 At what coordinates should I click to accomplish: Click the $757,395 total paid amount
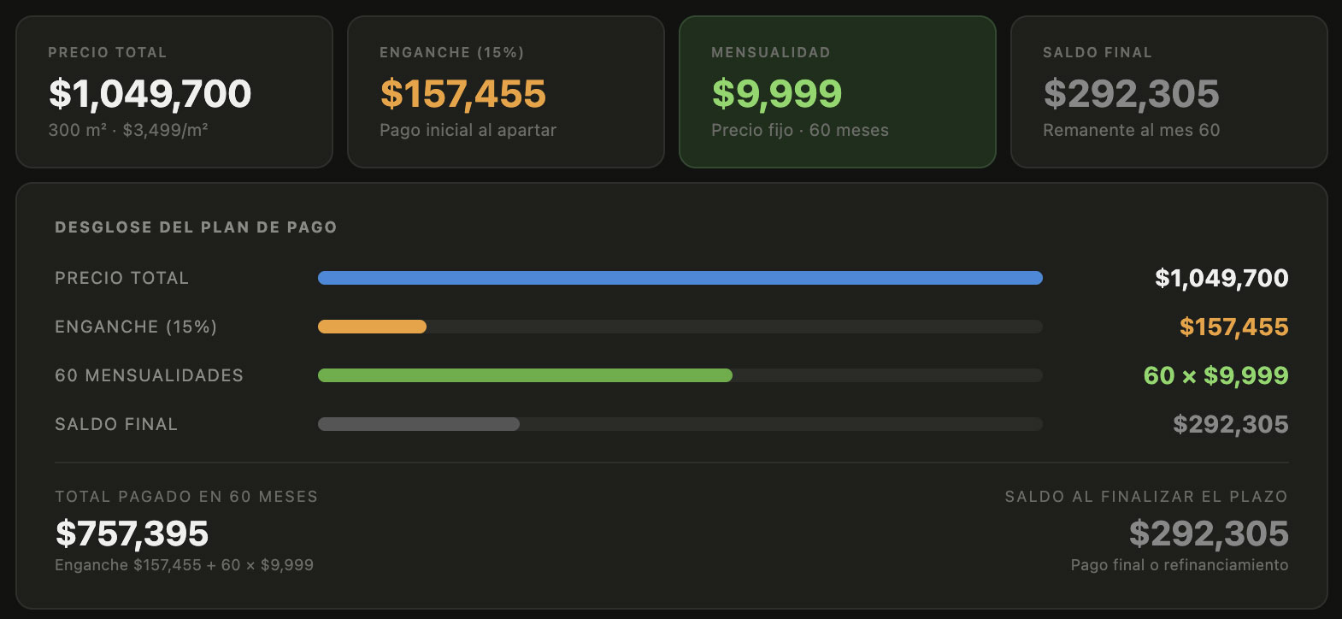tap(132, 534)
